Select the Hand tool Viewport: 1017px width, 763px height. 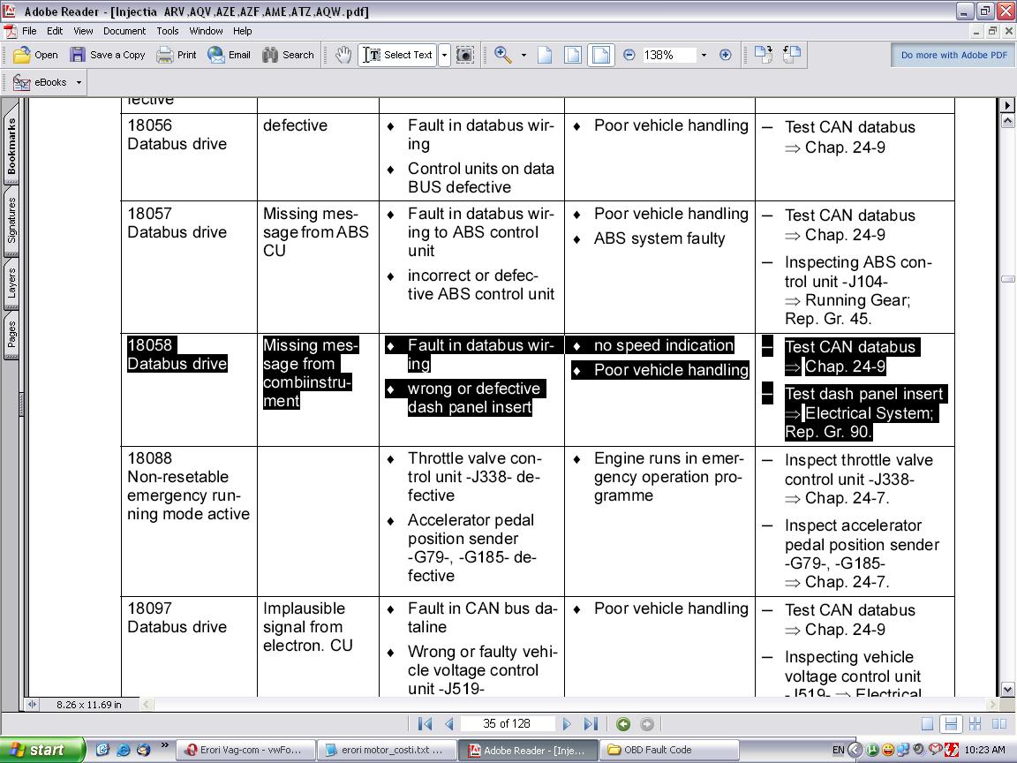(x=343, y=55)
